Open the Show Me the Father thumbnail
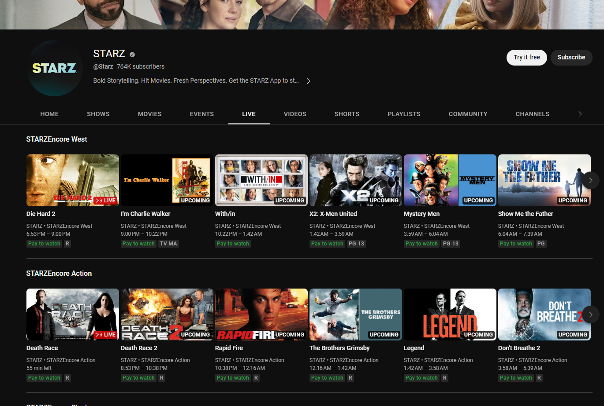This screenshot has height=406, width=604. click(544, 180)
